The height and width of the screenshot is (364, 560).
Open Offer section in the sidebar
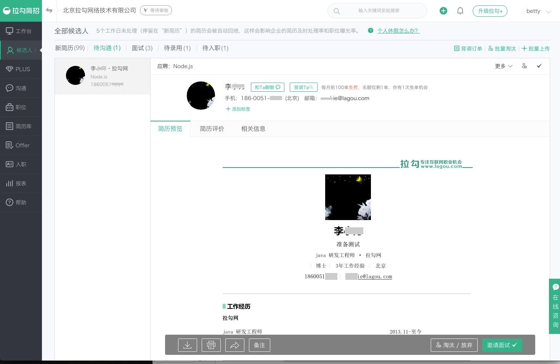click(21, 145)
